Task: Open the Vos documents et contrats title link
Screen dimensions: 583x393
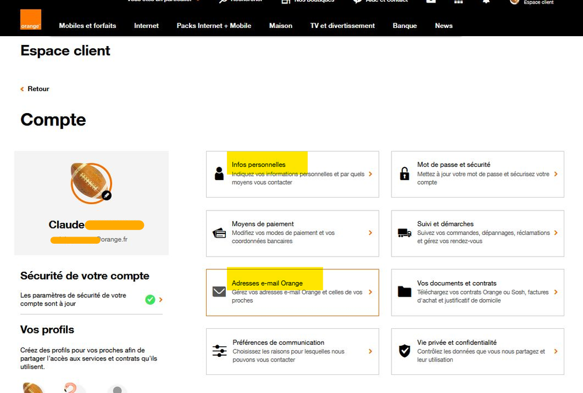Action: tap(456, 283)
